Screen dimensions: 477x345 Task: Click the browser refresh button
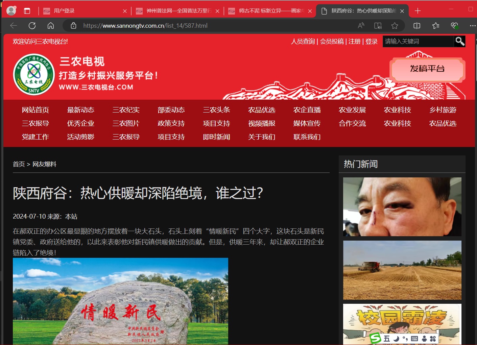point(32,26)
